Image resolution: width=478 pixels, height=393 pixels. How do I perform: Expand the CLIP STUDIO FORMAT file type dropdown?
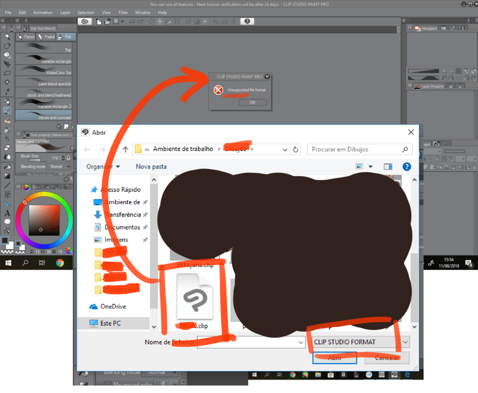[x=405, y=342]
